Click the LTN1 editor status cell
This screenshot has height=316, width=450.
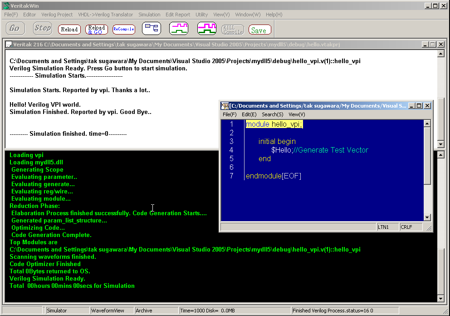387,227
